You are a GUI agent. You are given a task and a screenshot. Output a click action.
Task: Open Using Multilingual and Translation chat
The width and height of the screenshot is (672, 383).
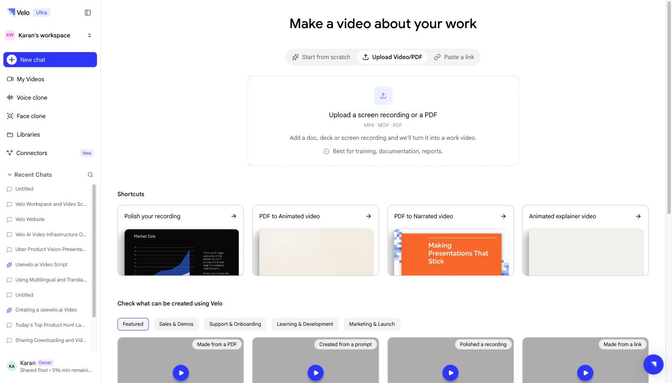click(47, 280)
